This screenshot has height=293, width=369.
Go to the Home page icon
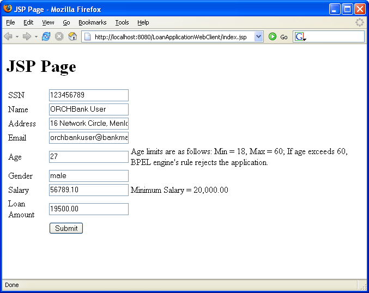tap(72, 36)
